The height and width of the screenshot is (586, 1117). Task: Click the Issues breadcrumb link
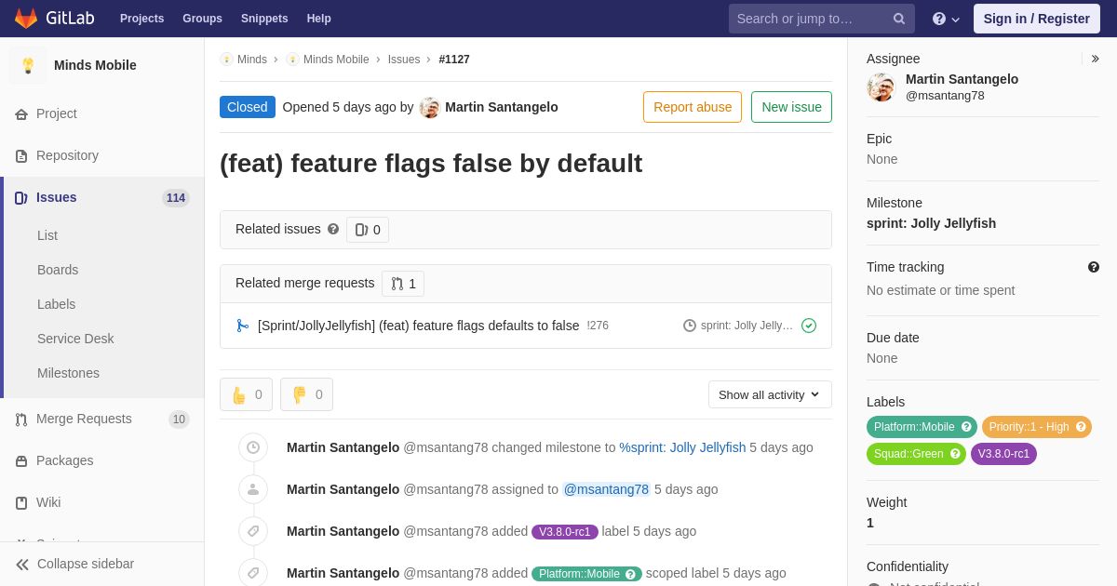point(404,60)
